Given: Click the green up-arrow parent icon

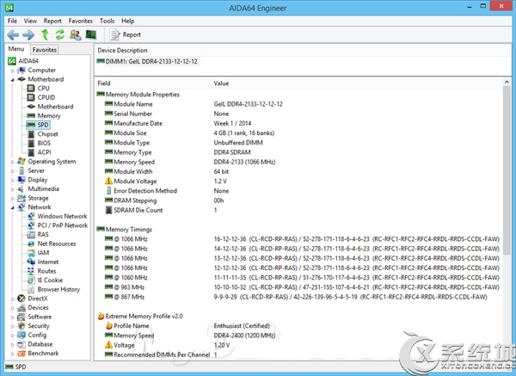Looking at the screenshot, I should (x=45, y=34).
